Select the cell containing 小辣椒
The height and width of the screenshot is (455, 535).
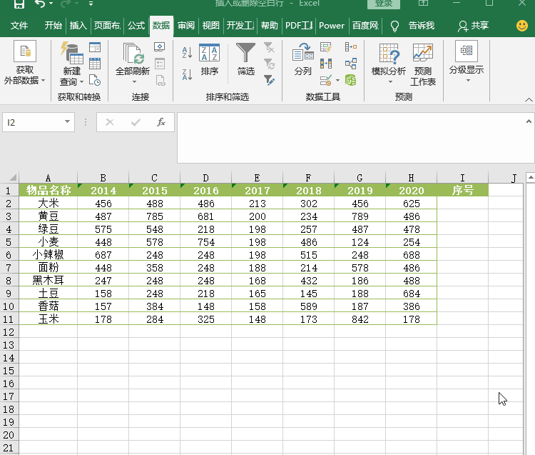pos(48,255)
